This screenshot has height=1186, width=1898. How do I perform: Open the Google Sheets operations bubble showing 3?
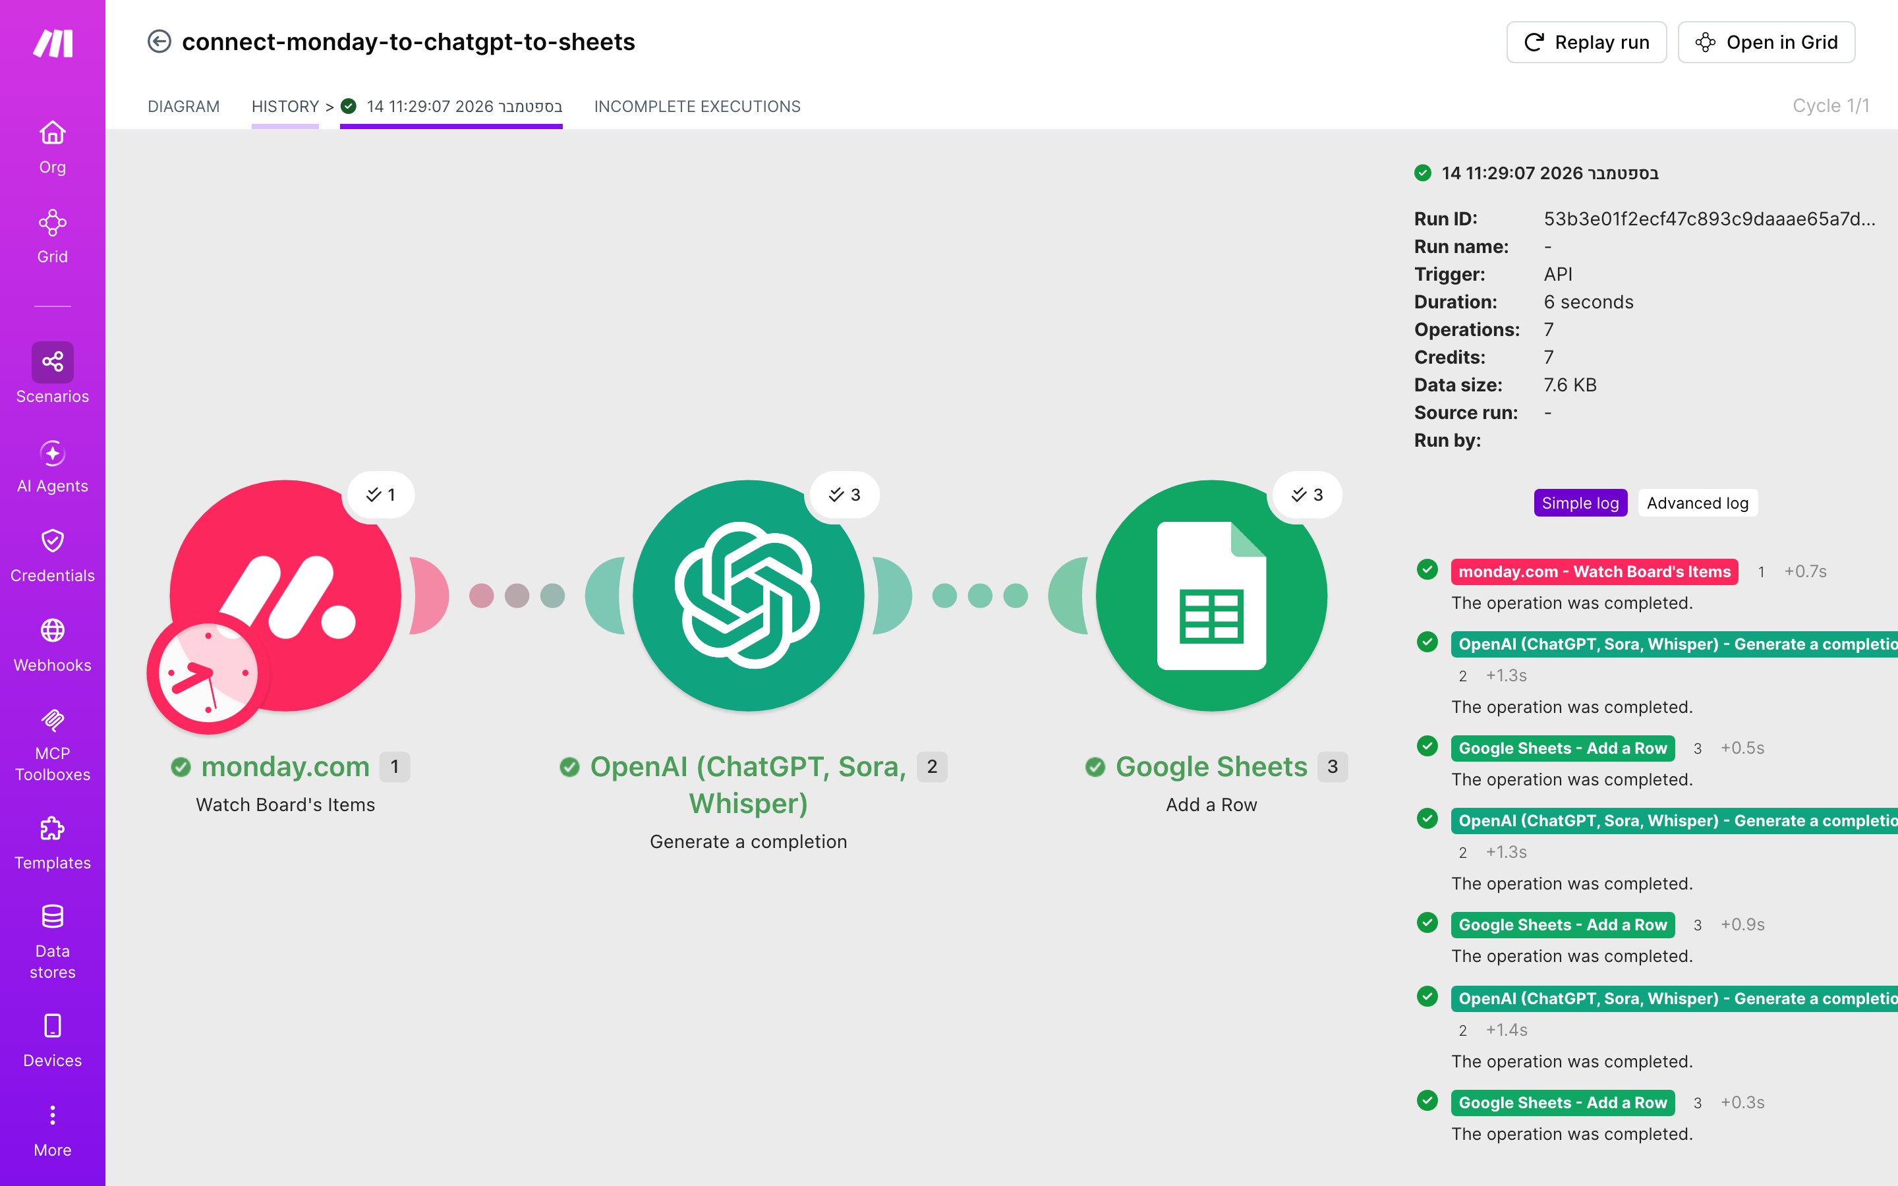[1308, 494]
